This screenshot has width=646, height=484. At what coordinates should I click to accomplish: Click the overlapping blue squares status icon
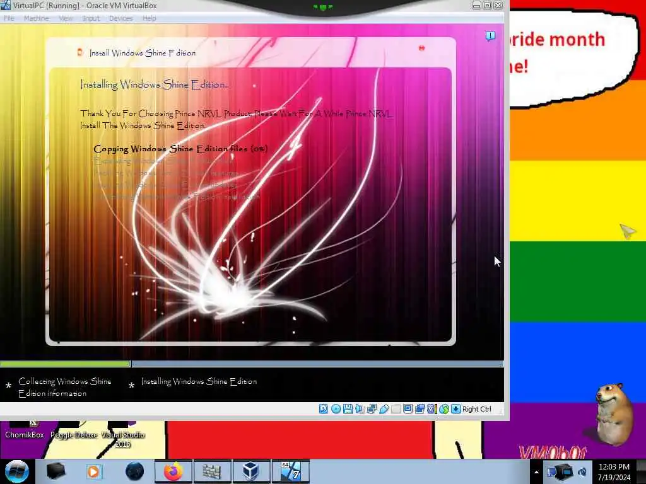point(420,408)
